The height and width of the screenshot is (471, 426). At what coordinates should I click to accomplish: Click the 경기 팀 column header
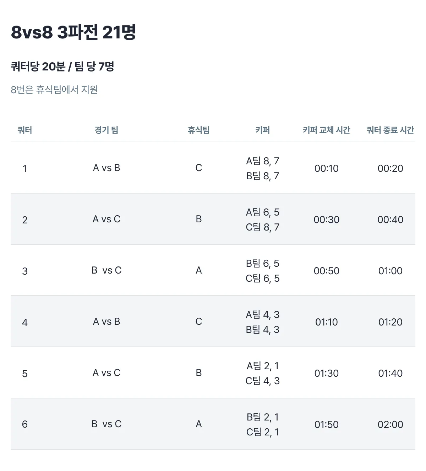click(x=106, y=130)
